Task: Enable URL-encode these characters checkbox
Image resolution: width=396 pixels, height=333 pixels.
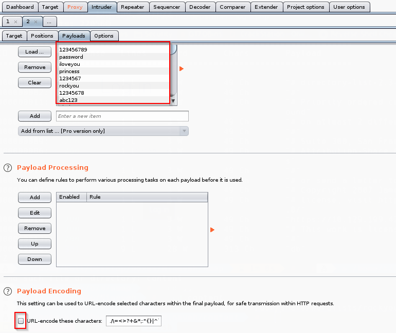Action: pyautogui.click(x=21, y=321)
